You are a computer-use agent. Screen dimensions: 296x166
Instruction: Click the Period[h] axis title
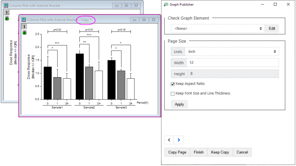(143, 102)
